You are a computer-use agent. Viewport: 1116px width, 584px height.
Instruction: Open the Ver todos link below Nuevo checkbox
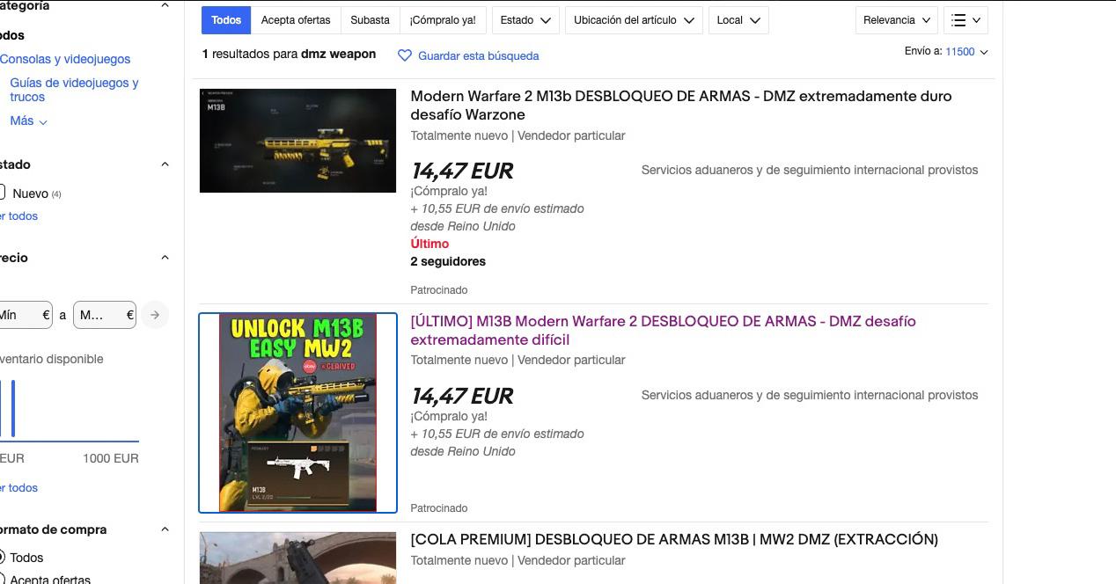click(x=19, y=216)
